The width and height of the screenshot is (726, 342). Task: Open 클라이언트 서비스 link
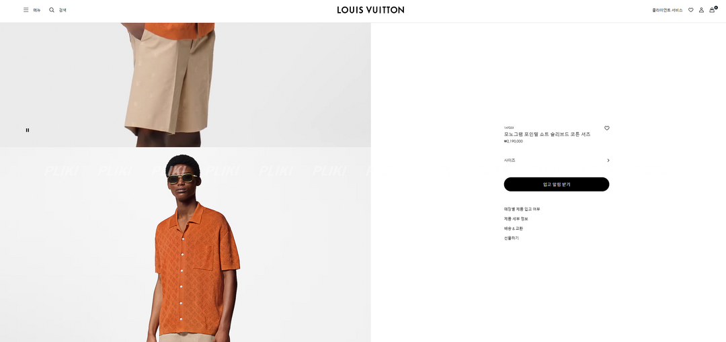(668, 9)
